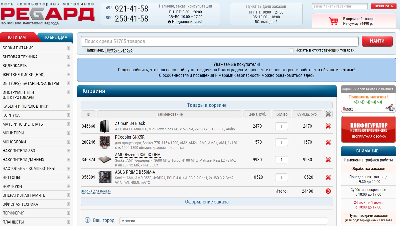400x226 pixels.
Task: Open the Regard store logo
Action: tap(48, 14)
